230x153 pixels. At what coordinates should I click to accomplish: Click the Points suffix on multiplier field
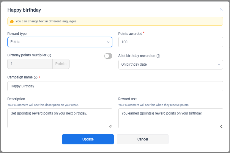pyautogui.click(x=61, y=64)
